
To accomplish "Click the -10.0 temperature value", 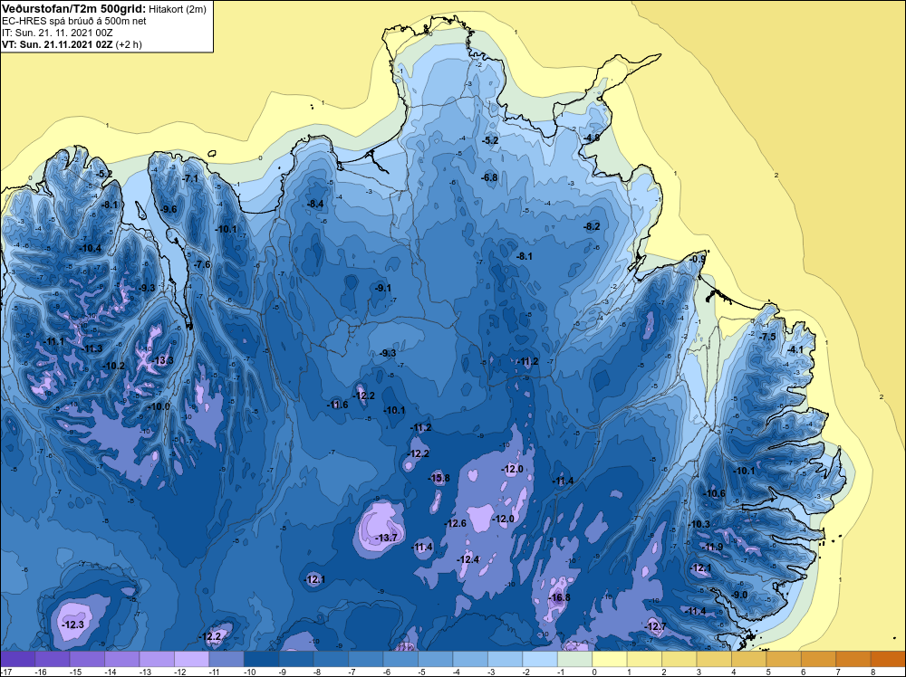I will click(159, 406).
